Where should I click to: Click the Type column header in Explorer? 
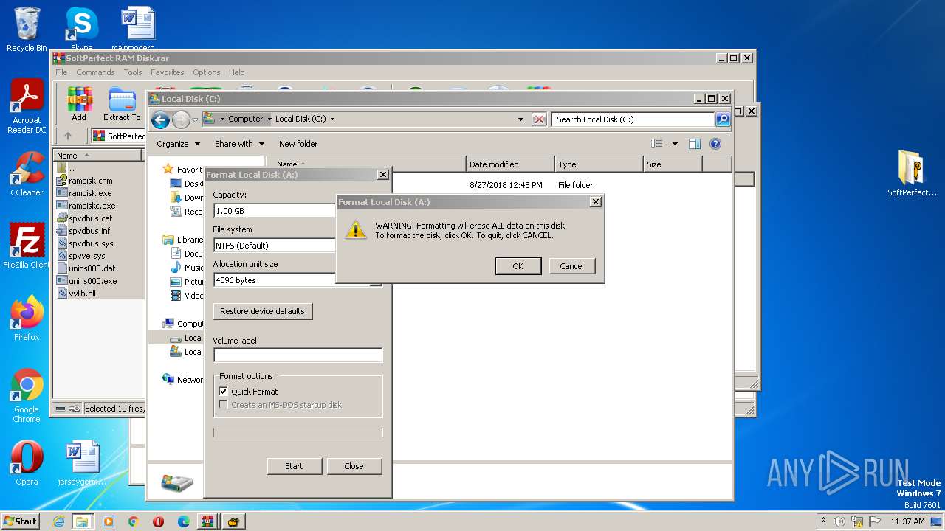coord(599,164)
